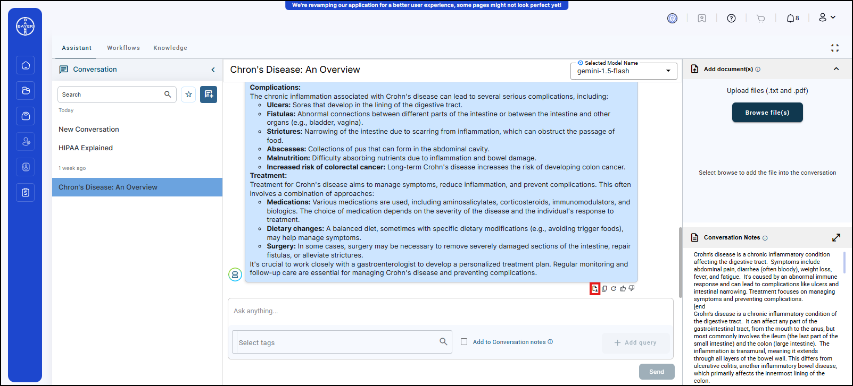
Task: Click the Conversation Notes scrollbar
Action: [844, 262]
